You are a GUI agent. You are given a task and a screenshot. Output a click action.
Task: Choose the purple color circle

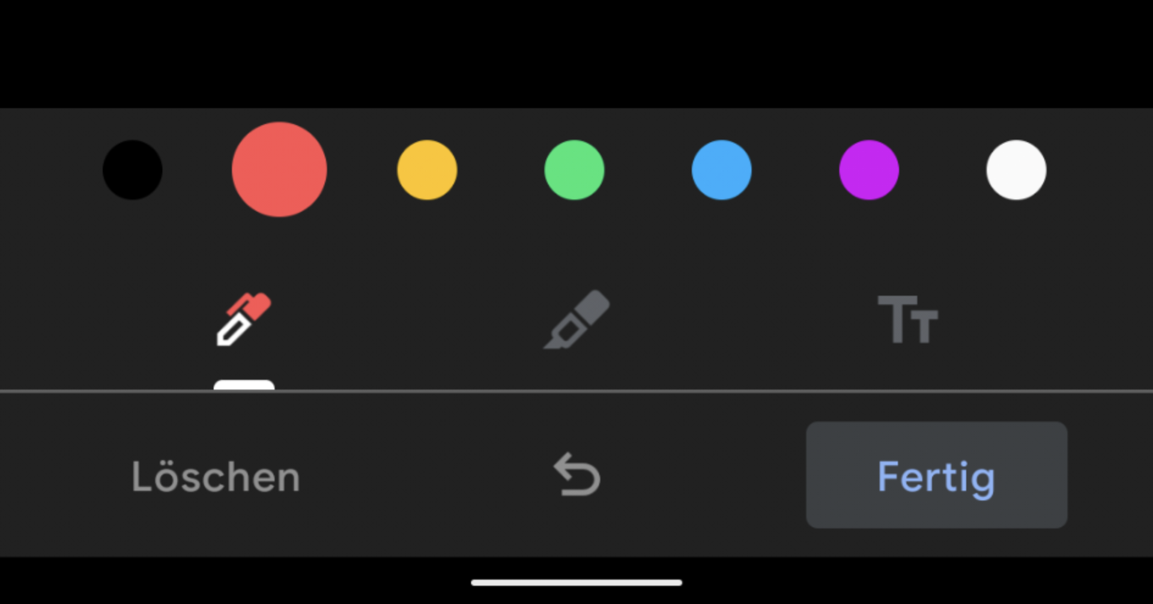(869, 170)
